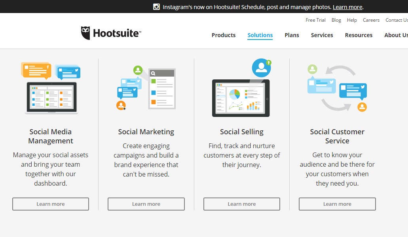
Task: Select the Solutions menu item
Action: (x=260, y=35)
